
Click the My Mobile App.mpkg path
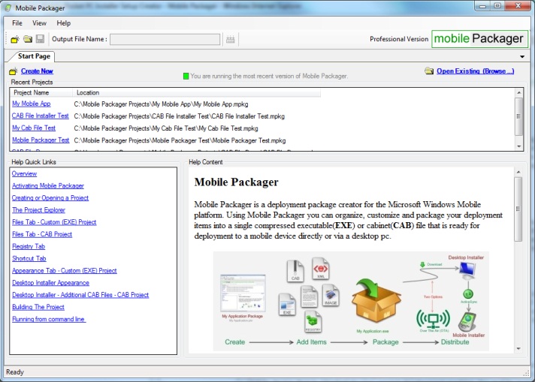pos(161,104)
